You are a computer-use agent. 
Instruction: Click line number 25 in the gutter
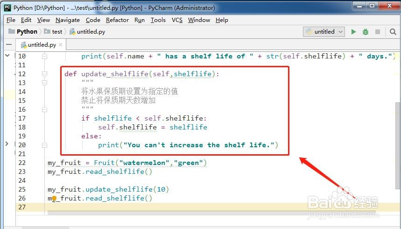22,190
